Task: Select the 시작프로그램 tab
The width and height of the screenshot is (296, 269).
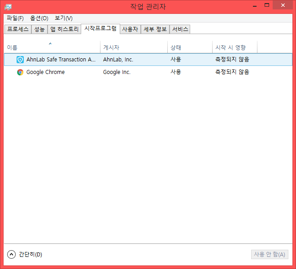Action: pyautogui.click(x=100, y=29)
